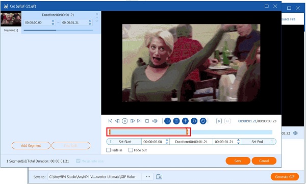Increase the end time next to Set End
The height and width of the screenshot is (184, 306).
tap(238, 140)
